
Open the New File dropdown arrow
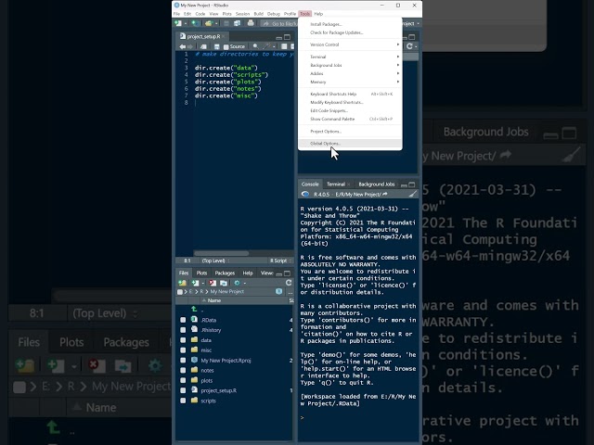click(186, 24)
